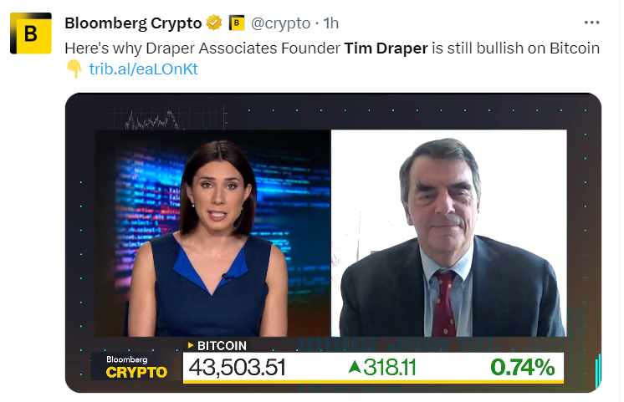Click the bold Tim Draper name
The image size is (624, 402).
tap(386, 48)
